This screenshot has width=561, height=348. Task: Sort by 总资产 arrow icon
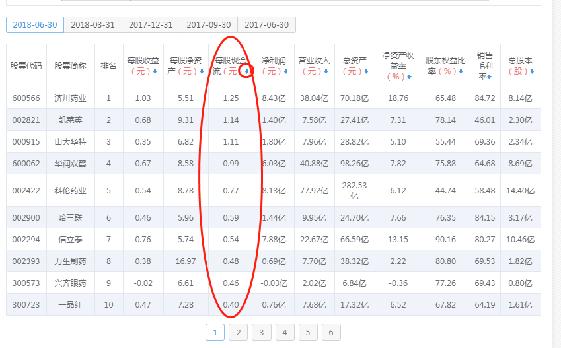point(366,71)
